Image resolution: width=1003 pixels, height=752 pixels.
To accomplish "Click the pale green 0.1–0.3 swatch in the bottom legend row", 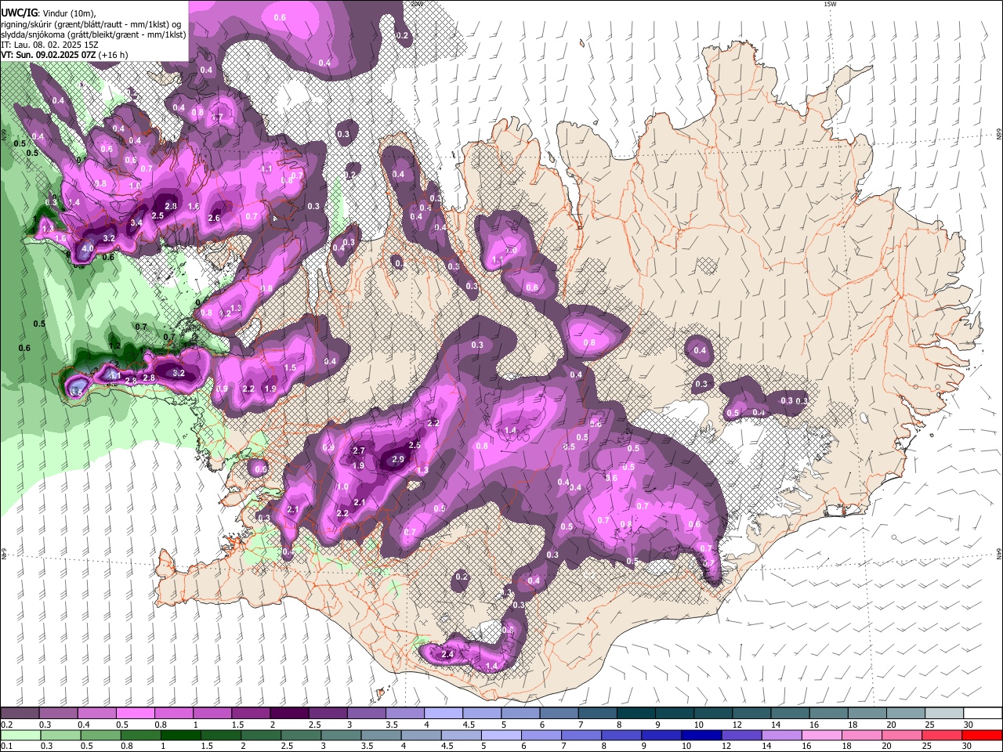I will (x=20, y=735).
